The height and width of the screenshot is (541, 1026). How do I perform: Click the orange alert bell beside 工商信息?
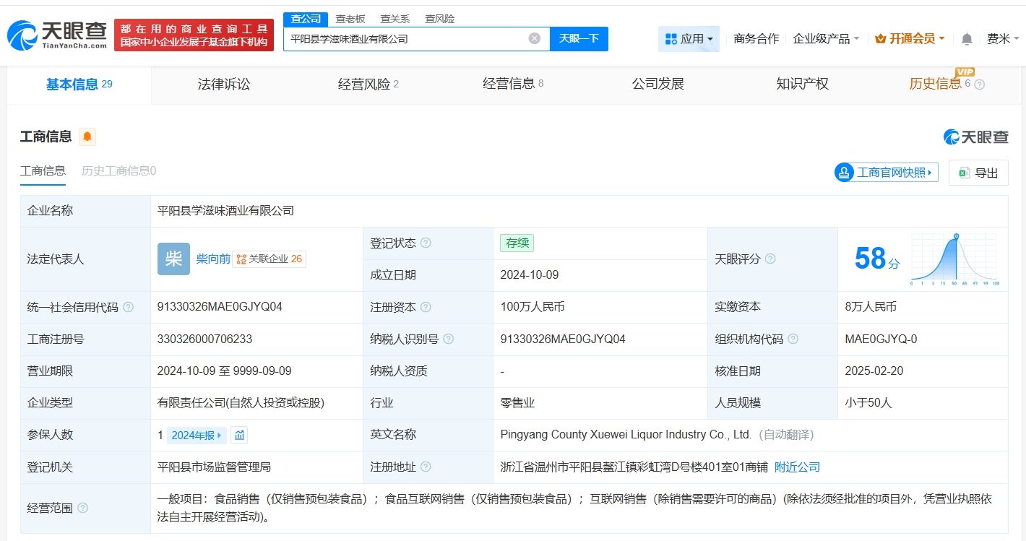point(87,137)
